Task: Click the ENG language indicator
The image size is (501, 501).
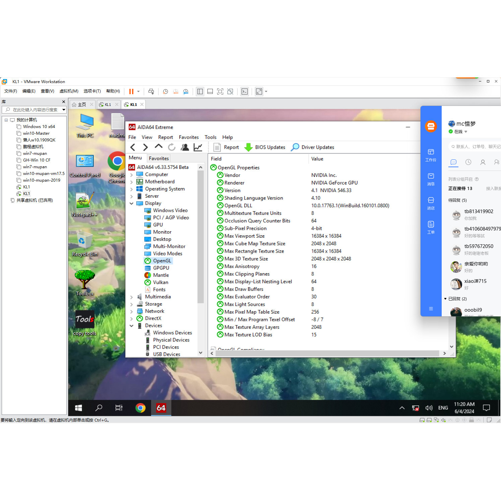Action: coord(443,408)
